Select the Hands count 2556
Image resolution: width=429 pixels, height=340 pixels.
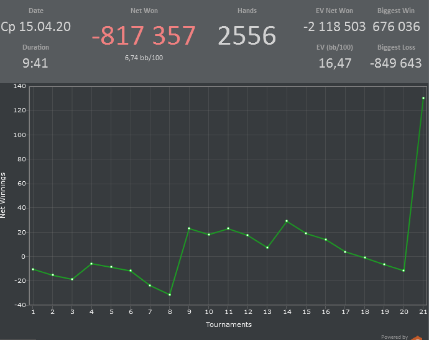tap(247, 35)
